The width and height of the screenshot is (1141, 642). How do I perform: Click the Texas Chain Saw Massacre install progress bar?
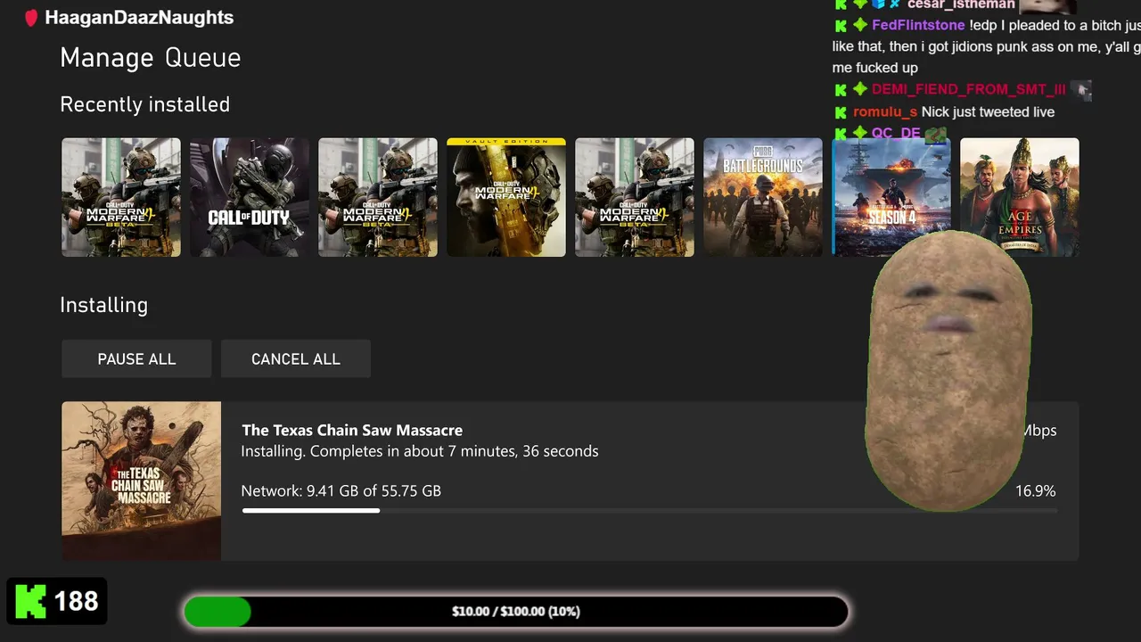[649, 511]
